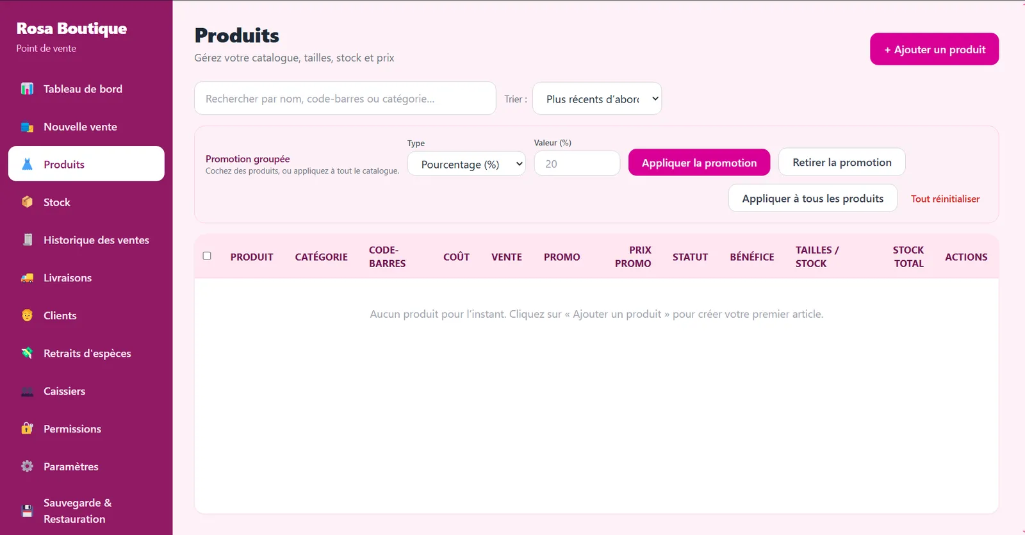The width and height of the screenshot is (1025, 535).
Task: Open Sauvegarde & Restauration
Action: 86,511
